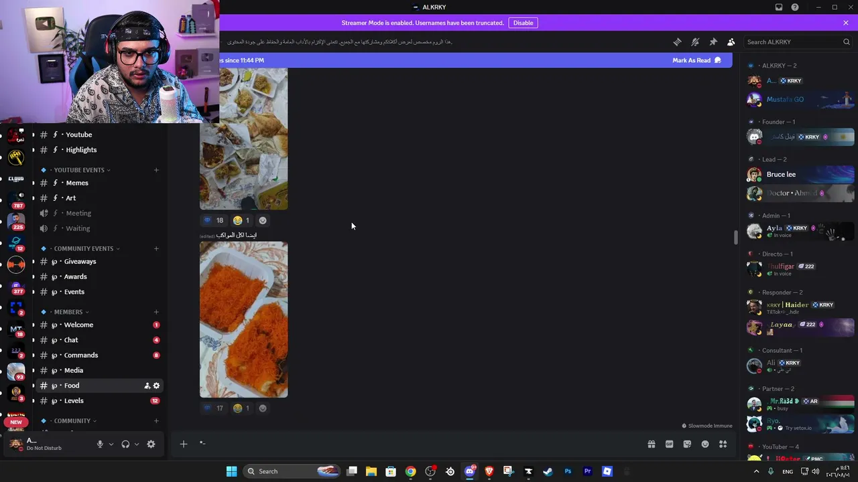858x482 pixels.
Task: Open the GIF picker
Action: point(669,444)
